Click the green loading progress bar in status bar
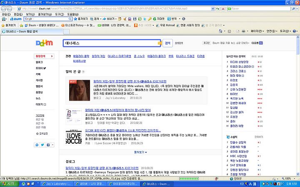The width and height of the screenshot is (300, 187). coord(189,179)
